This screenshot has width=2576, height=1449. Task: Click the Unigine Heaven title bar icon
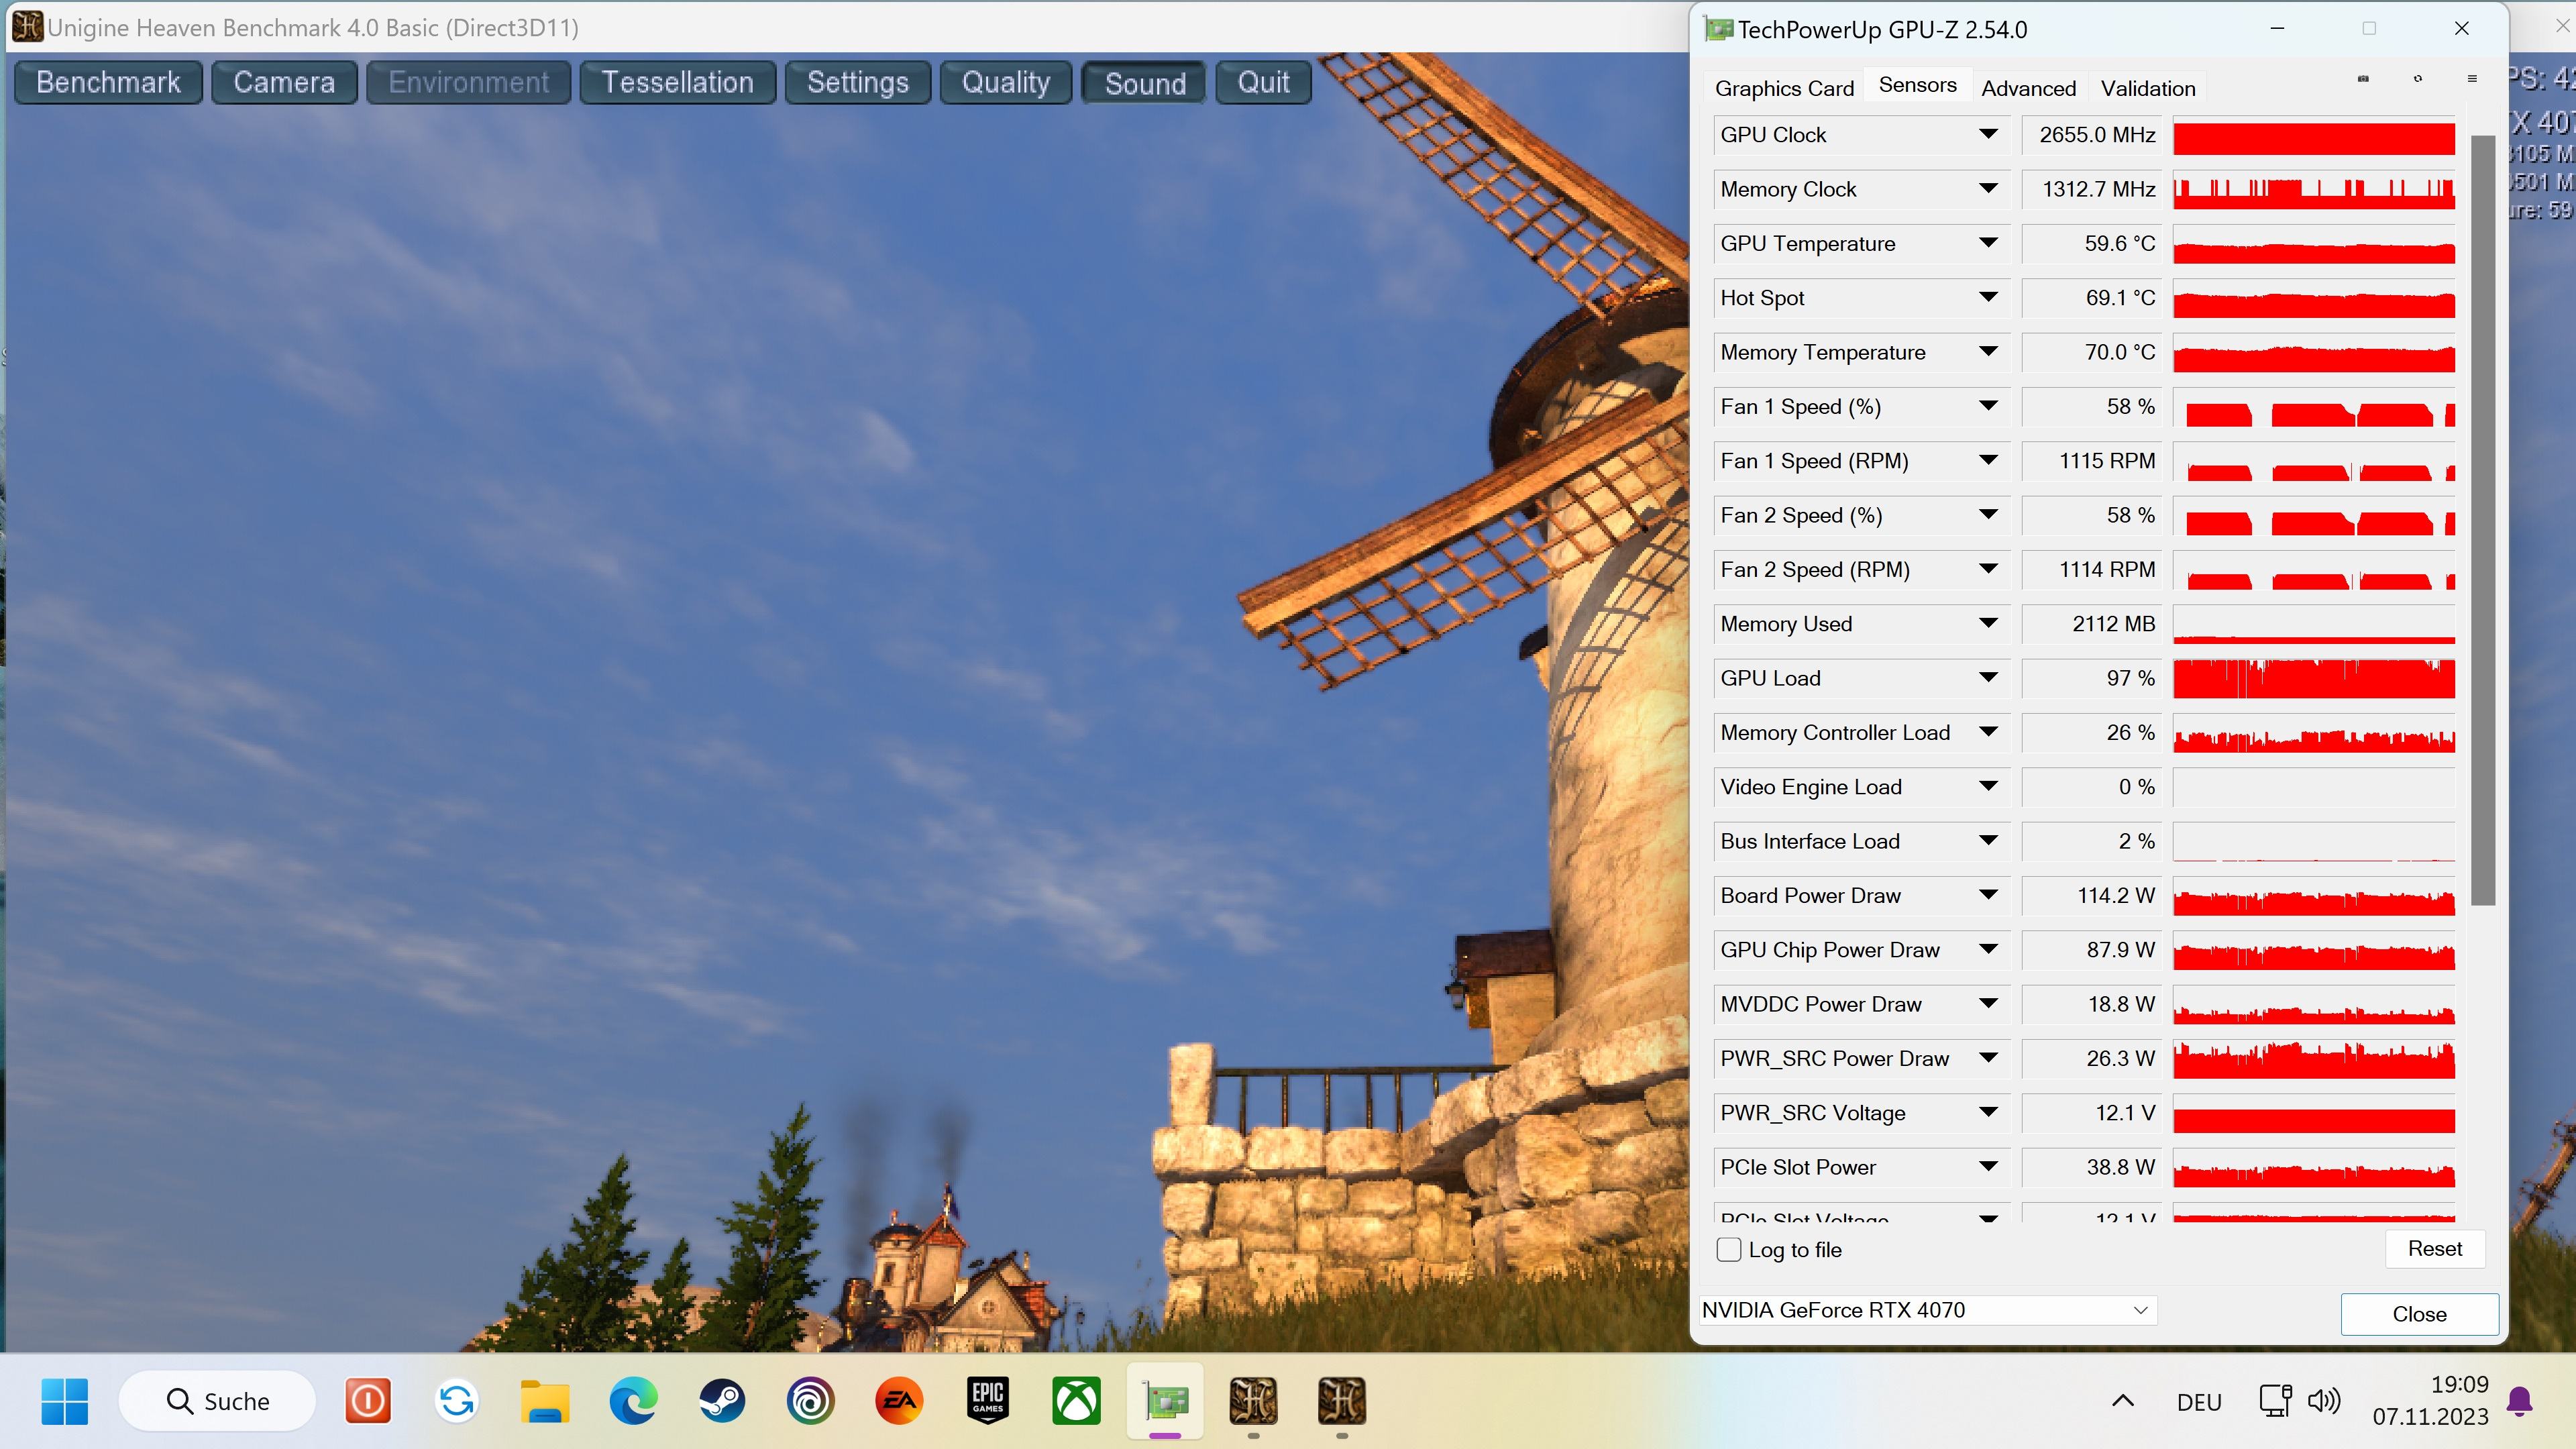27,27
